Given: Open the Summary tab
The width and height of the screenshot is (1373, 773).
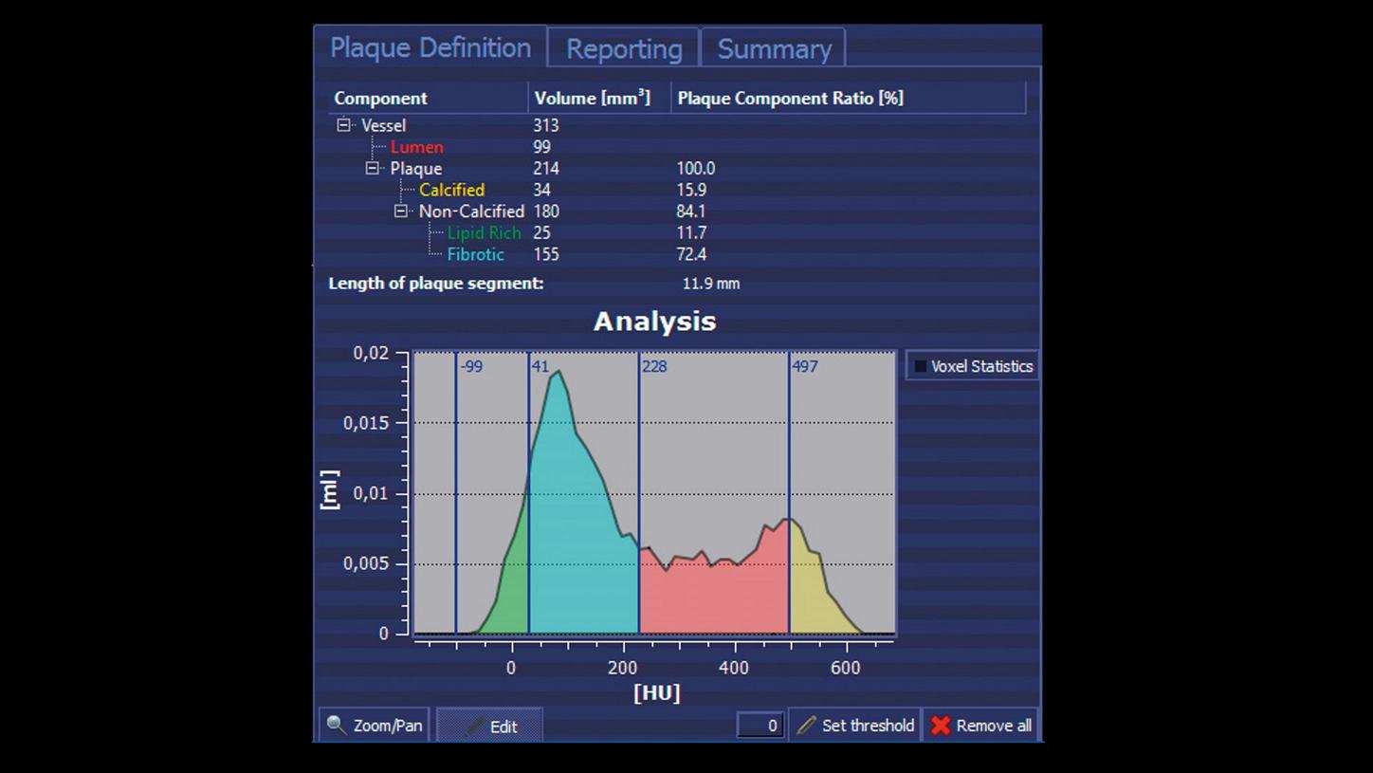Looking at the screenshot, I should tap(774, 49).
